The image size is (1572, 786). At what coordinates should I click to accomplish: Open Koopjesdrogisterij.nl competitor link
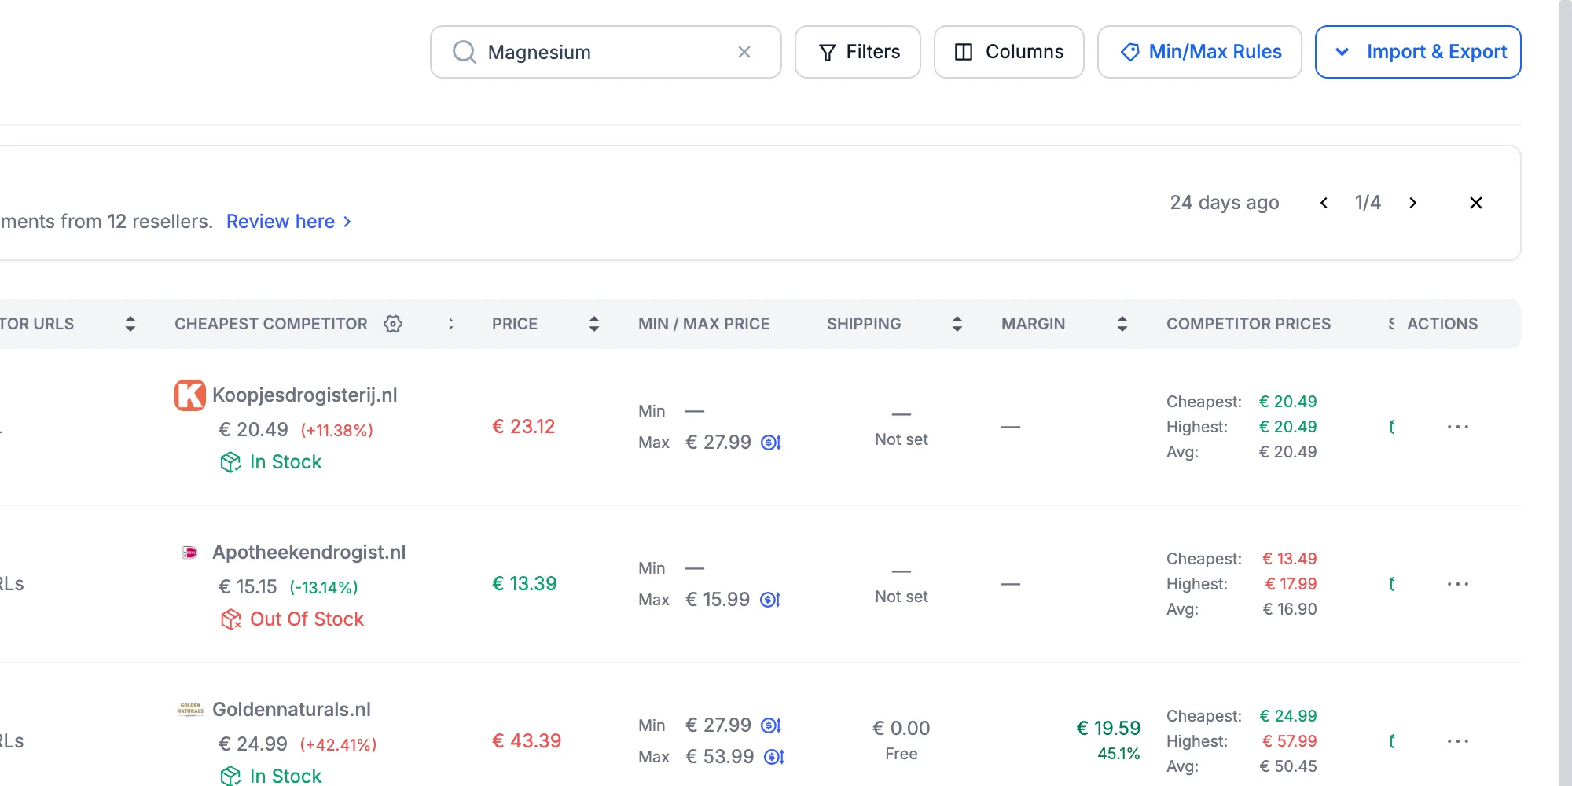[x=305, y=395]
